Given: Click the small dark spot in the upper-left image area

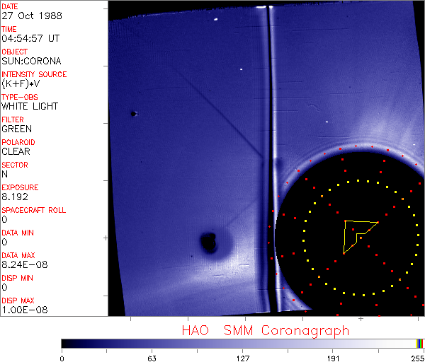Looking at the screenshot, I should click(x=133, y=113).
